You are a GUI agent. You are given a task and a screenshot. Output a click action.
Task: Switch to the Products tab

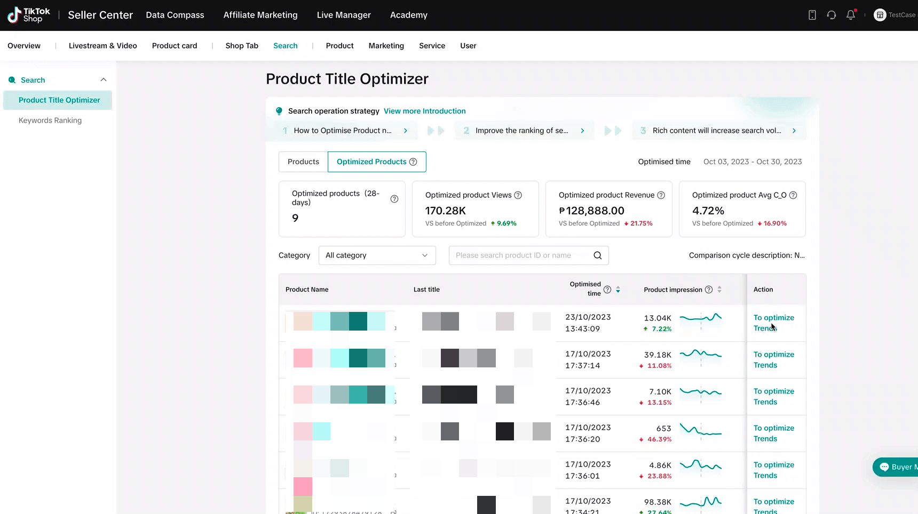click(x=303, y=162)
